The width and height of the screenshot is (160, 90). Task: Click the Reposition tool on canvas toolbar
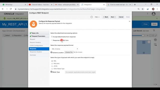pyautogui.click(x=17, y=35)
